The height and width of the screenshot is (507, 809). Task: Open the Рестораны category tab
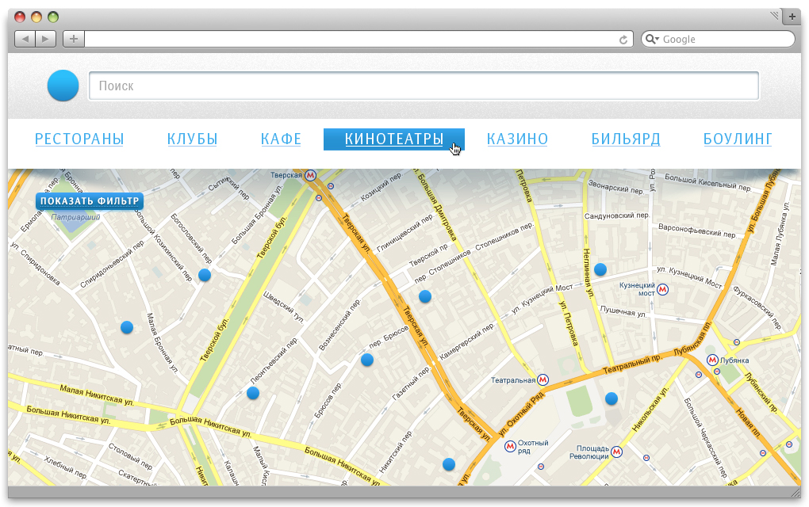[79, 139]
